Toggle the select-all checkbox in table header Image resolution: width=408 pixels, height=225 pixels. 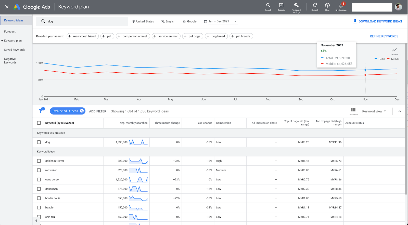pos(39,123)
